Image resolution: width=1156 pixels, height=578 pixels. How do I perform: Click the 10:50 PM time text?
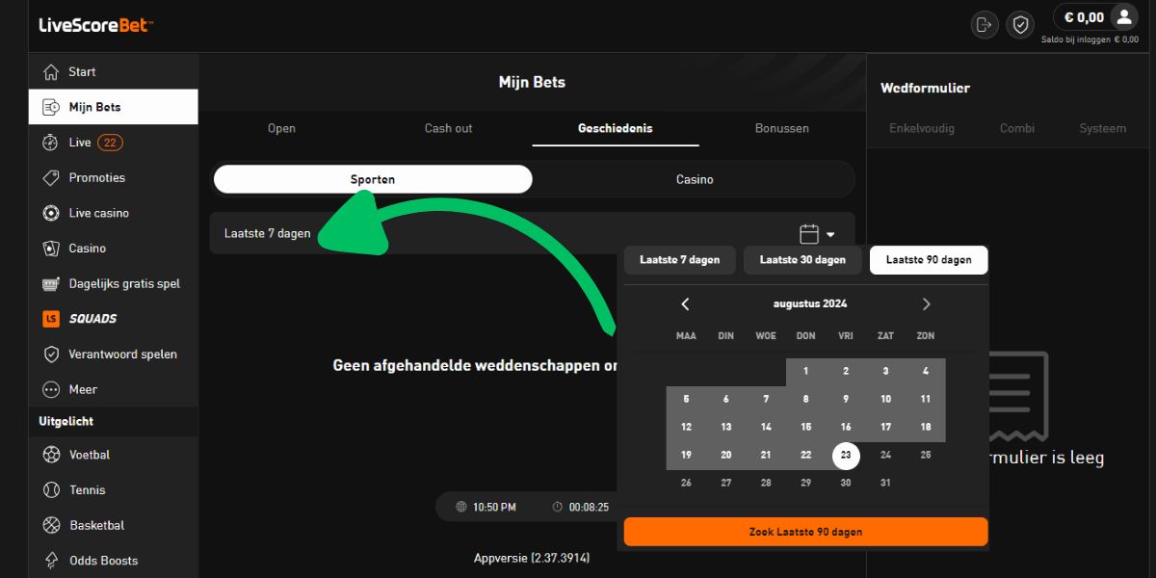click(x=494, y=507)
